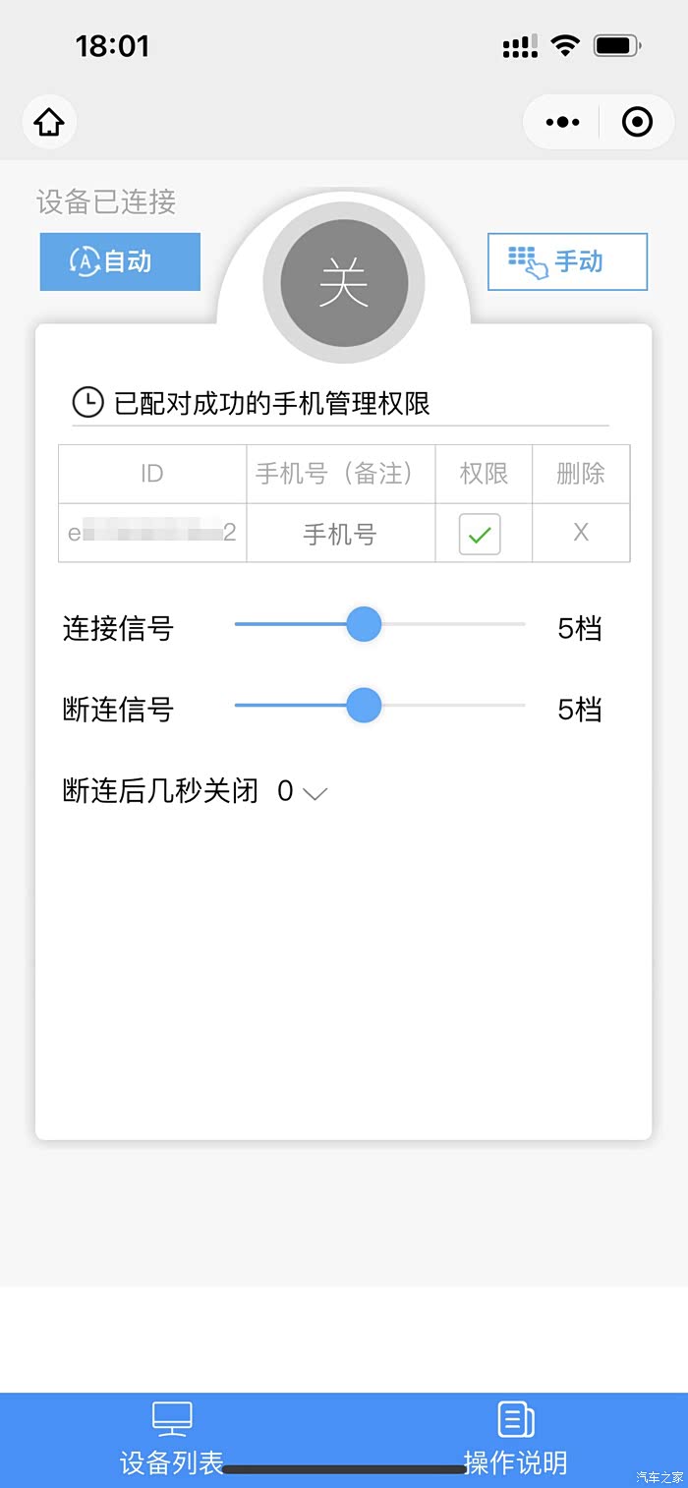688x1488 pixels.
Task: Toggle the 权限 permission checkbox
Action: tap(480, 534)
